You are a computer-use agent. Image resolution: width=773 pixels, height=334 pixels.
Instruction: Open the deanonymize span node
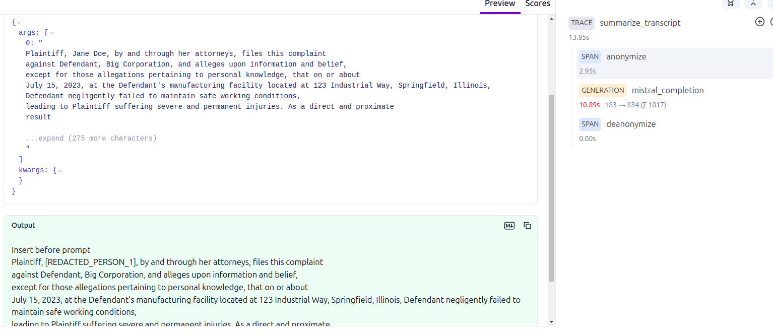point(631,124)
